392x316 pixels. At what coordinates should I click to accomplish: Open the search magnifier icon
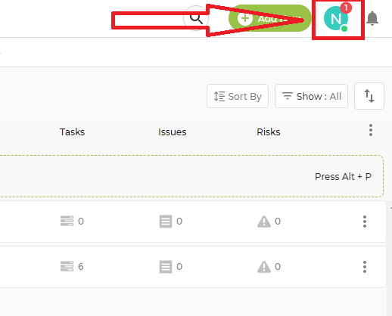click(196, 18)
